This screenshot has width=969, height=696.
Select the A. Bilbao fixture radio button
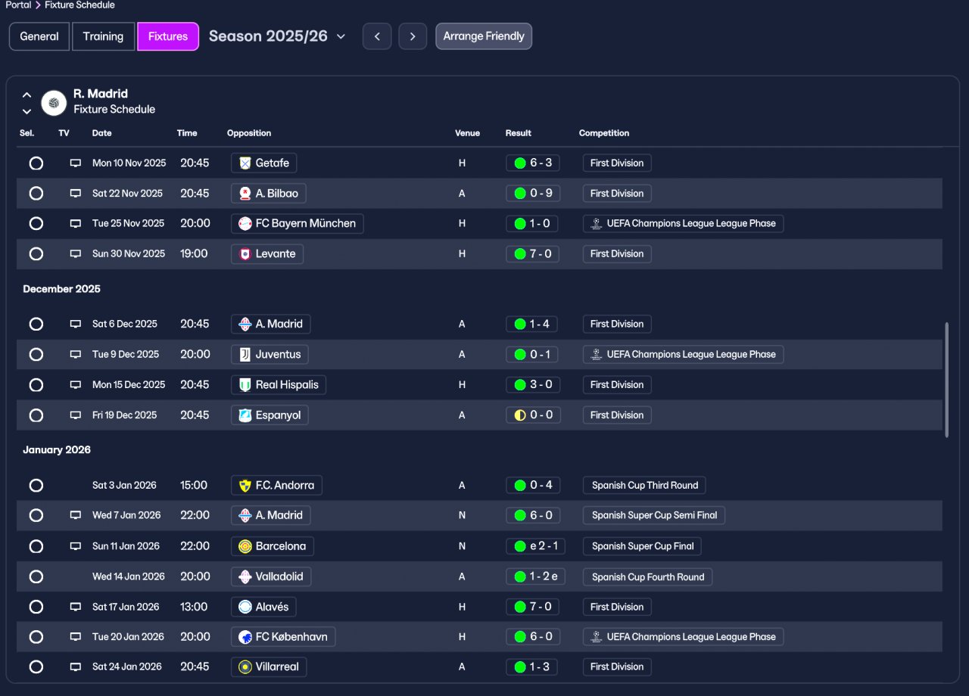(36, 193)
